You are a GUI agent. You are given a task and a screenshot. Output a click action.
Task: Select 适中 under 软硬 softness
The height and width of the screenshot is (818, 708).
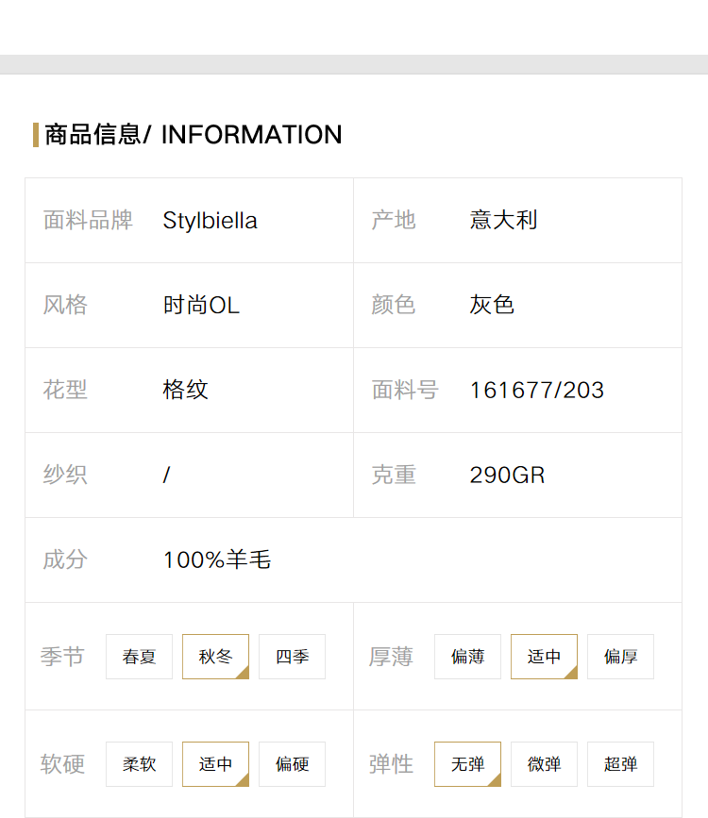[215, 763]
